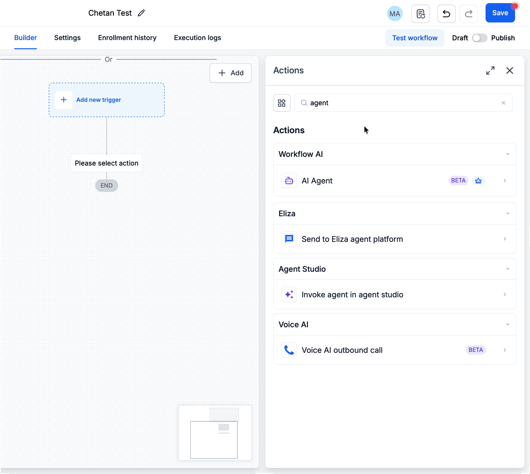Viewport: 530px width, 474px height.
Task: Switch to the Builder tab
Action: 26,38
